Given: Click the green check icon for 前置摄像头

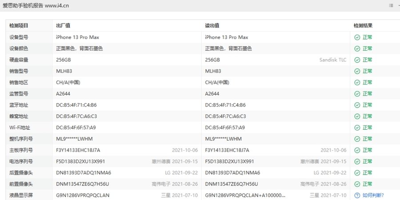Looking at the screenshot, I should click(357, 184).
